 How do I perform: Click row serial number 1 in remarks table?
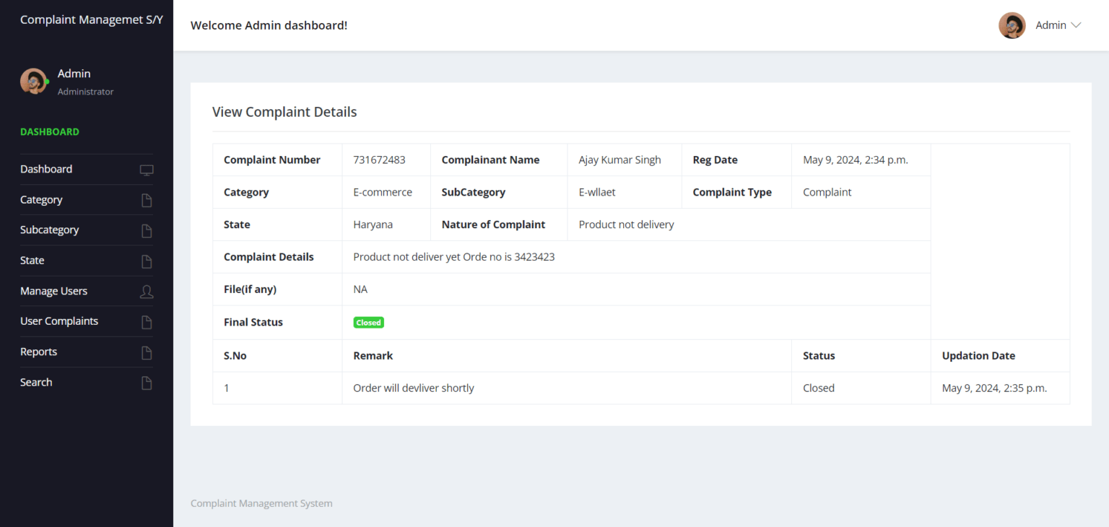tap(226, 388)
